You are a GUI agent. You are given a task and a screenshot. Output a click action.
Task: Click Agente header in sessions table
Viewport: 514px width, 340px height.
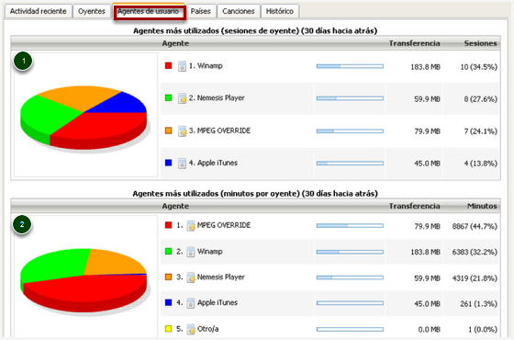click(x=175, y=43)
